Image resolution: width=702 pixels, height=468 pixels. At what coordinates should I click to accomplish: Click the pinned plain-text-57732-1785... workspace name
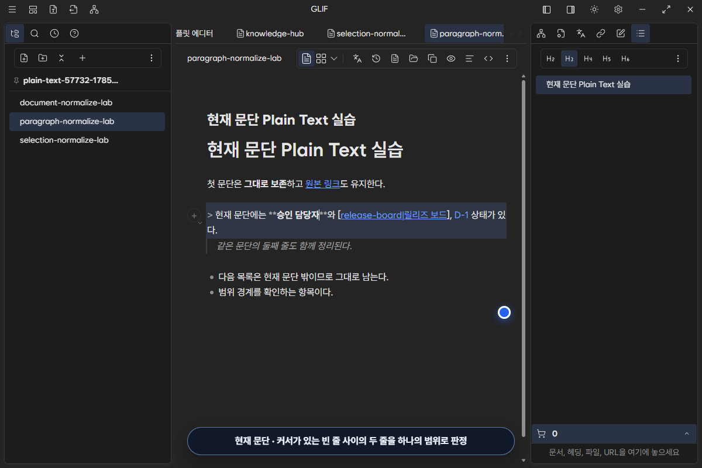tap(71, 80)
